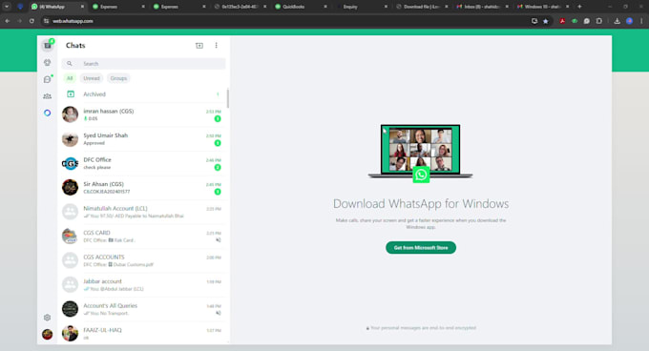649x351 pixels.
Task: Select the Unread chats filter
Action: coord(92,78)
